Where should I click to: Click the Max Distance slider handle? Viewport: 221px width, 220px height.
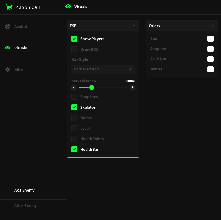[x=91, y=87]
